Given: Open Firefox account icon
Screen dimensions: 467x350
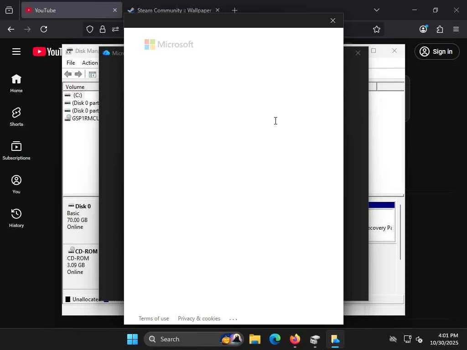Looking at the screenshot, I should (x=423, y=29).
